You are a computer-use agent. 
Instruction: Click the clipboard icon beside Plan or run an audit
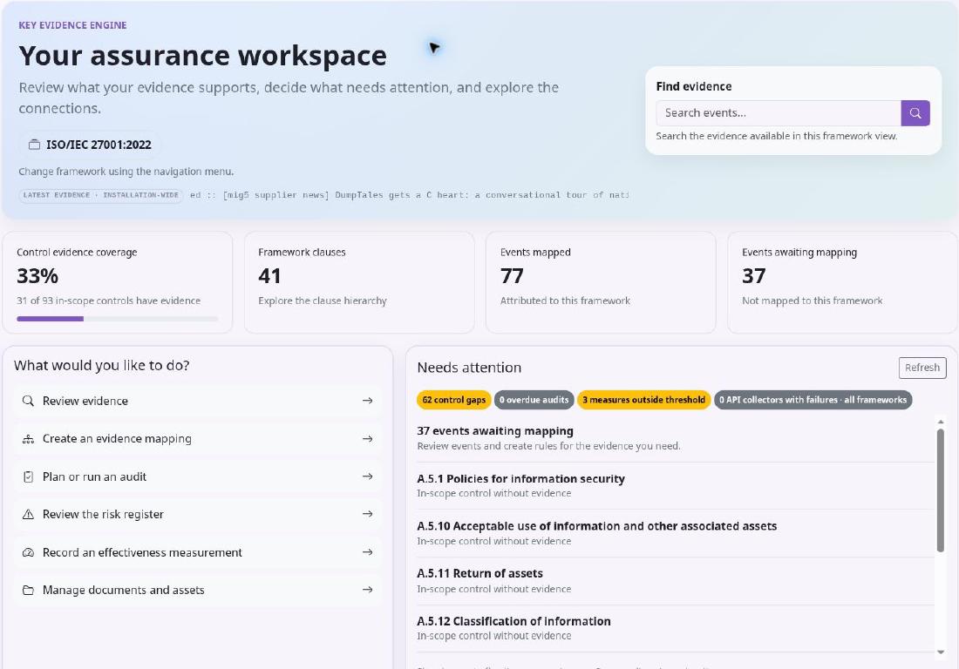28,476
